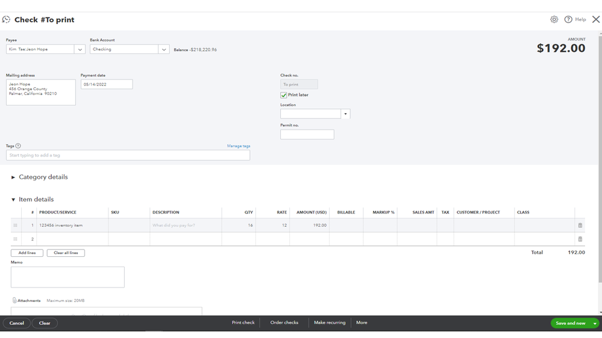The width and height of the screenshot is (602, 338).
Task: Click Print check in footer
Action: (243, 323)
